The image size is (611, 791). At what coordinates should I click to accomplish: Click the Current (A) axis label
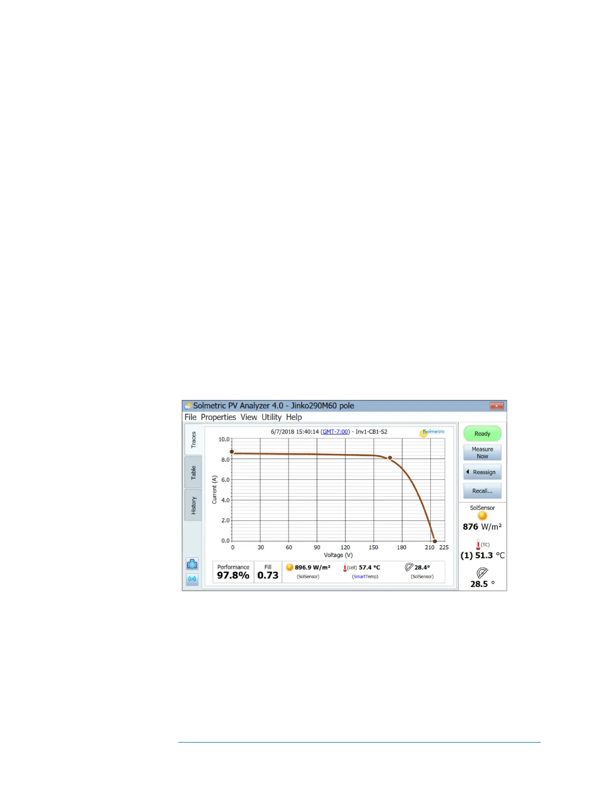click(x=215, y=489)
